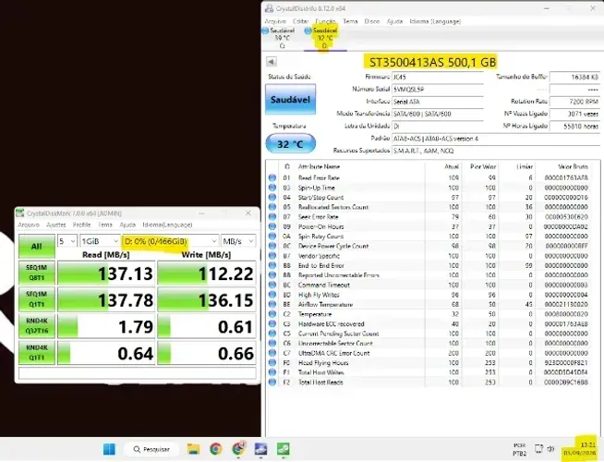604x462 pixels.
Task: Run the RND4K Q1T1 test button
Action: pyautogui.click(x=37, y=353)
